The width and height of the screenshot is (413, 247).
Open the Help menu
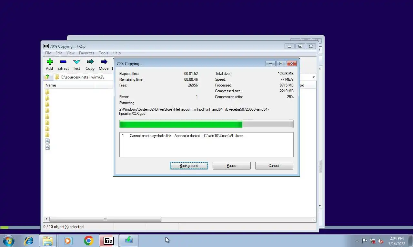(x=116, y=53)
